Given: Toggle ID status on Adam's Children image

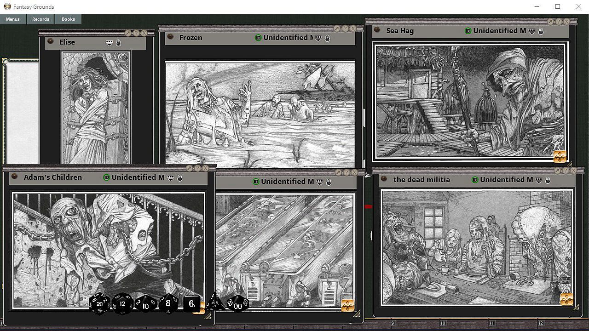Looking at the screenshot, I should pos(106,177).
